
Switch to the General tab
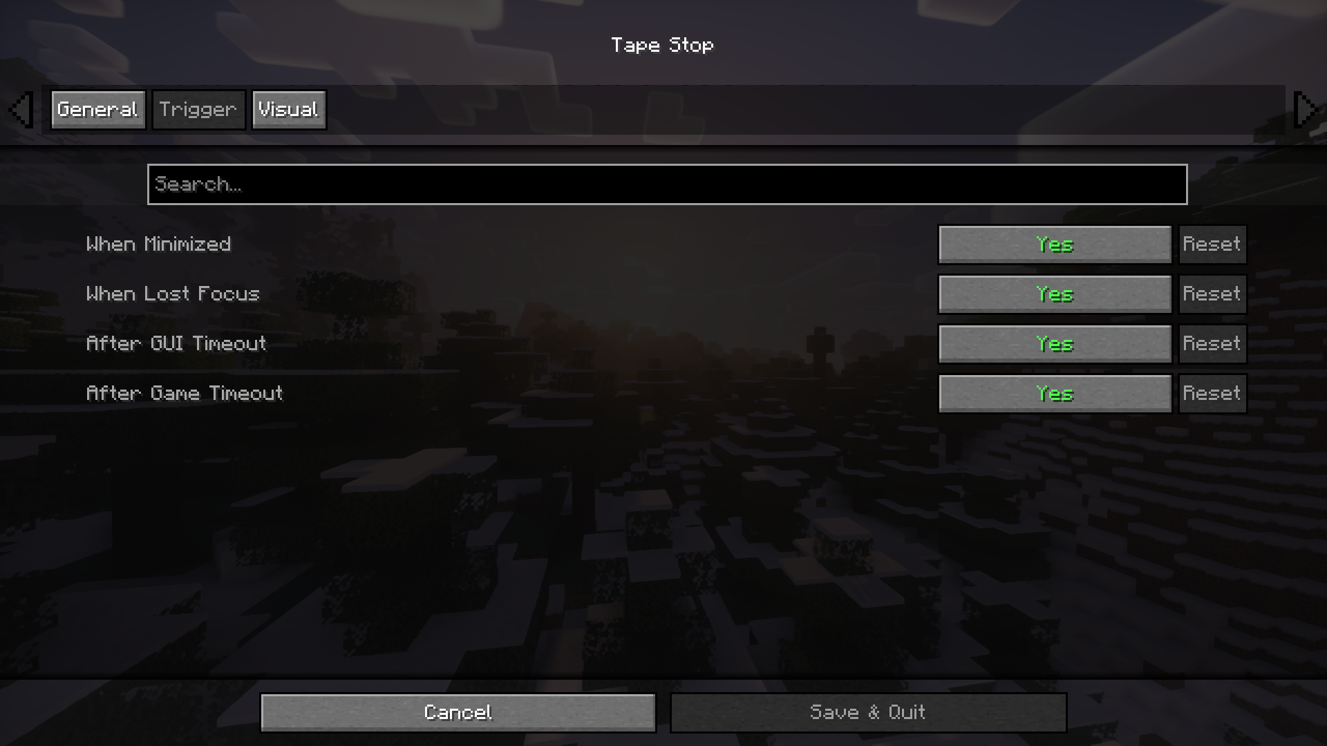97,109
